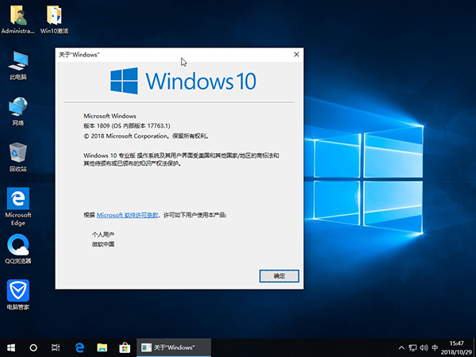Open Cortana search circle on taskbar
Screen dimensions: 476x357
tap(33, 347)
